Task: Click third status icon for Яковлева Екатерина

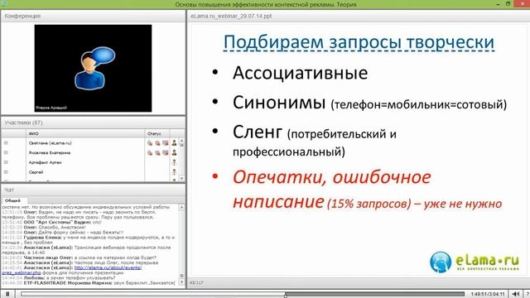Action: pos(166,153)
